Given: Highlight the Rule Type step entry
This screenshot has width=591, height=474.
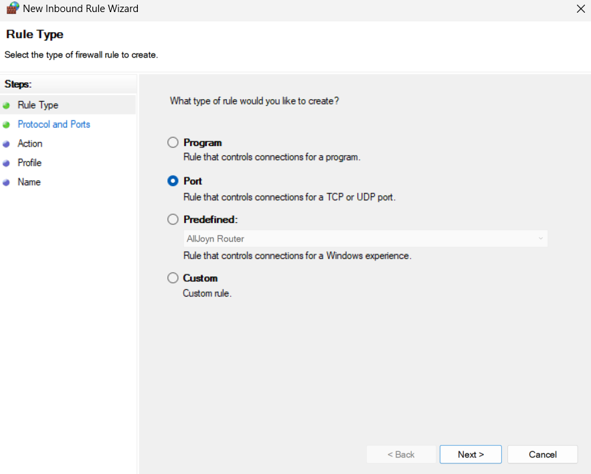Looking at the screenshot, I should pyautogui.click(x=38, y=105).
